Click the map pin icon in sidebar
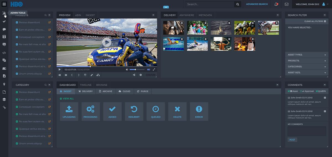 [x=4, y=84]
